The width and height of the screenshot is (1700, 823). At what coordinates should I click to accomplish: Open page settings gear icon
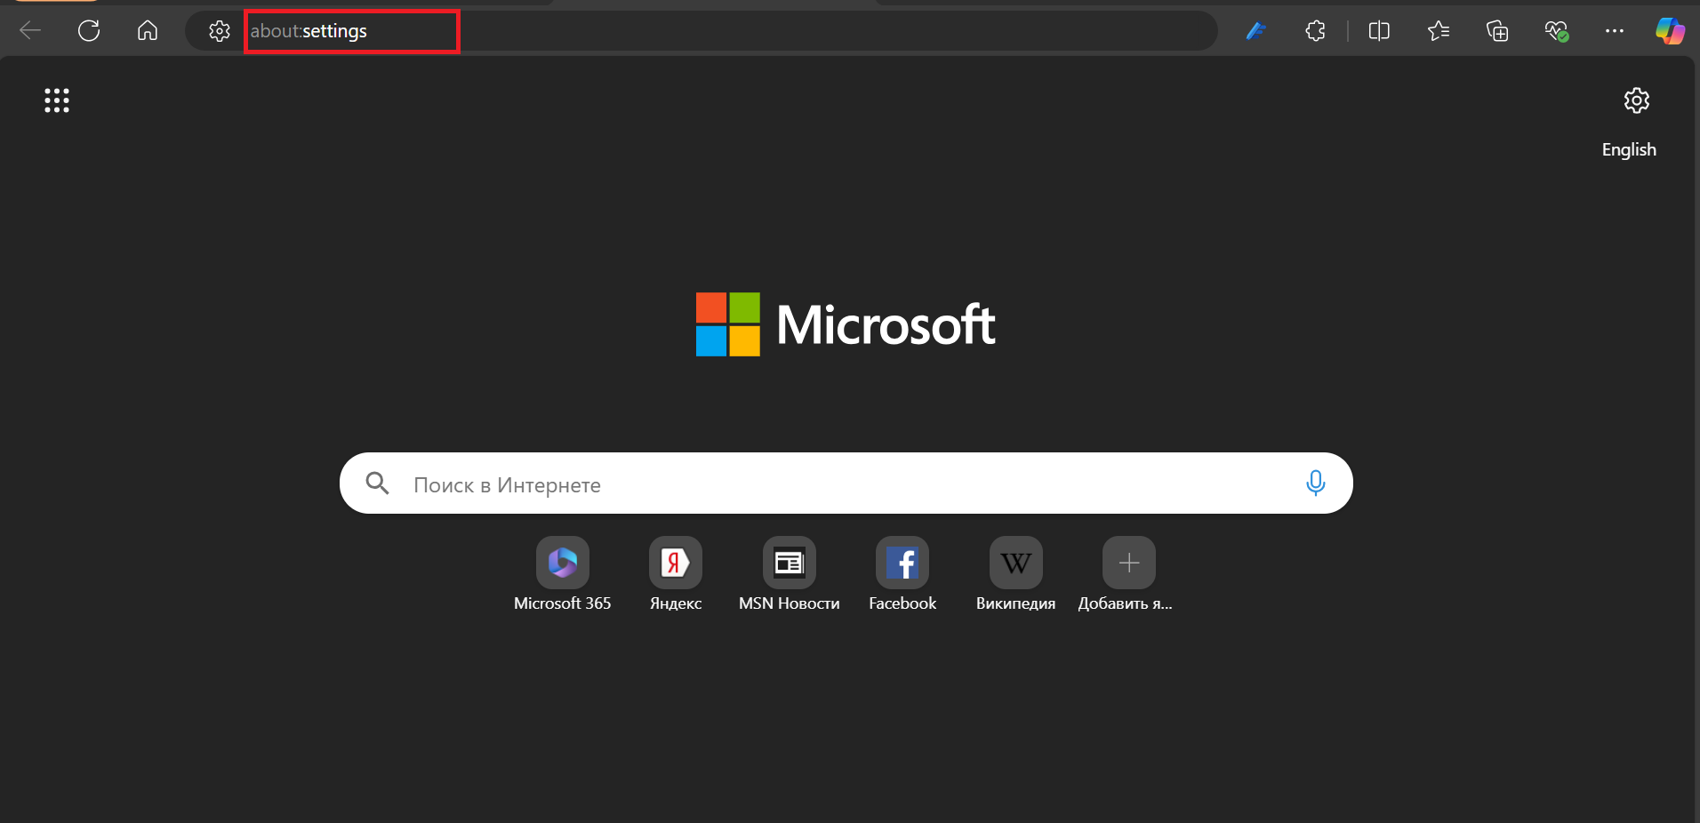(1637, 100)
